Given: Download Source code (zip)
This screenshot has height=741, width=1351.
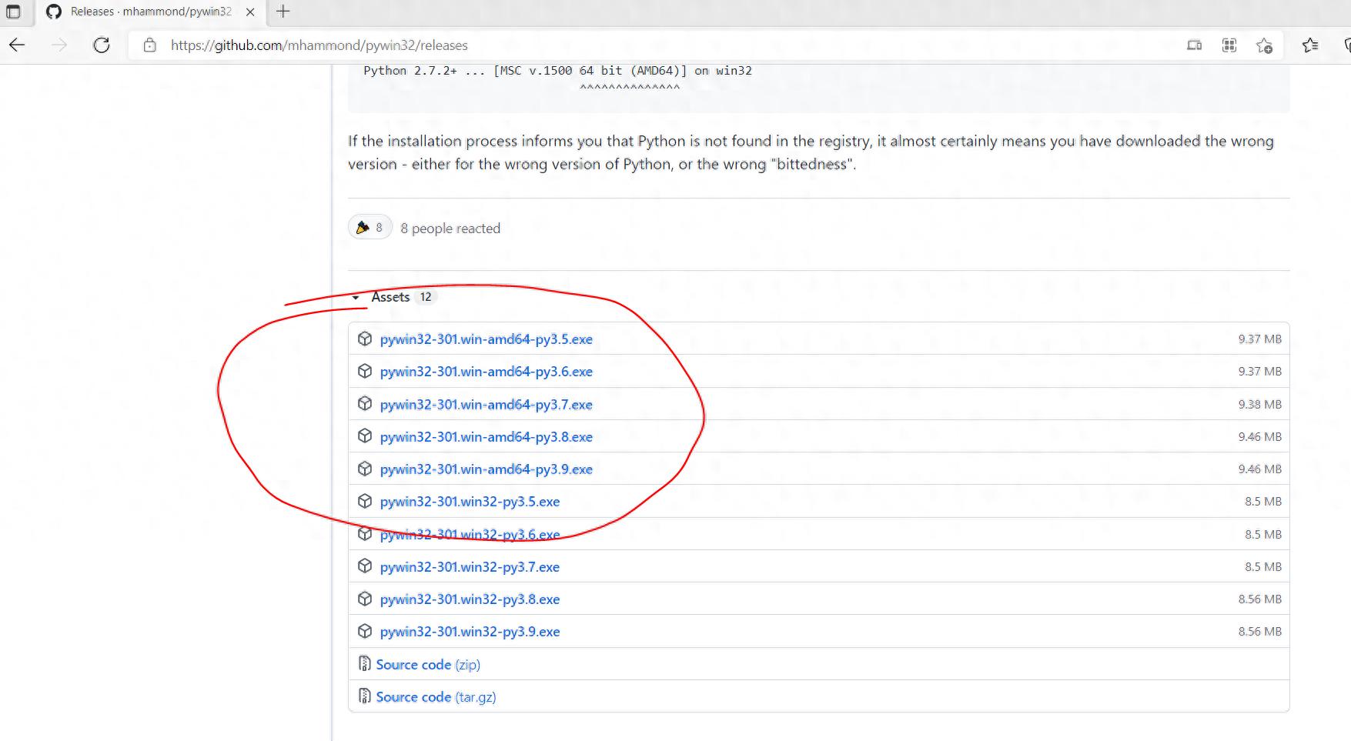Looking at the screenshot, I should (428, 665).
